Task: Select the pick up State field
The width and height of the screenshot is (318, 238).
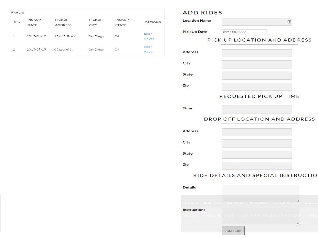Action: (x=257, y=76)
